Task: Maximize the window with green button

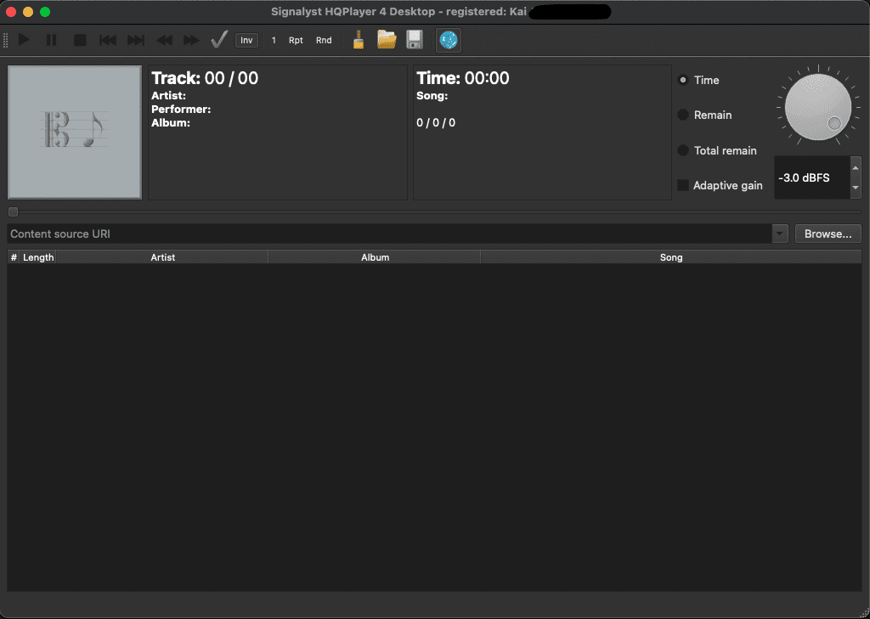Action: click(45, 12)
